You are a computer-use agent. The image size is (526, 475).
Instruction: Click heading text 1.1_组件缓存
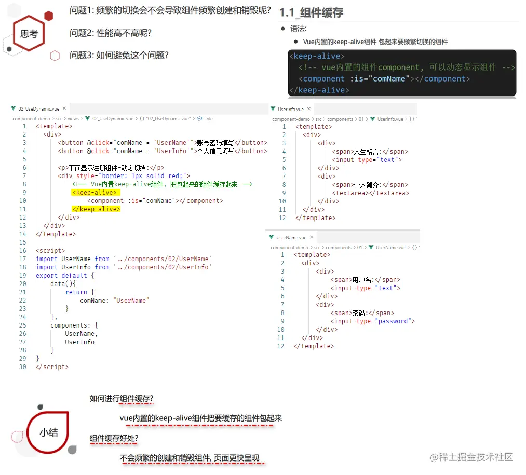(x=311, y=13)
